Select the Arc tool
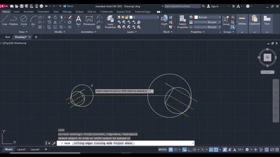Screen dimensions: 280x157 tap(33, 20)
